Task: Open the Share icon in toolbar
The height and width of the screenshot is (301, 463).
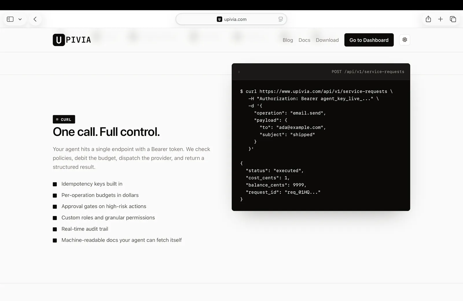Action: 428,19
